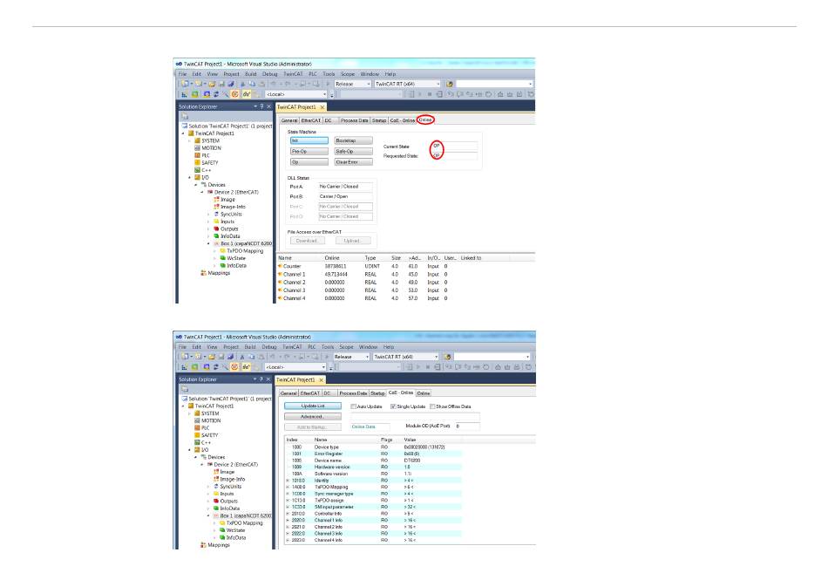
Task: Click the Current State field showing OP
Action: coord(454,146)
